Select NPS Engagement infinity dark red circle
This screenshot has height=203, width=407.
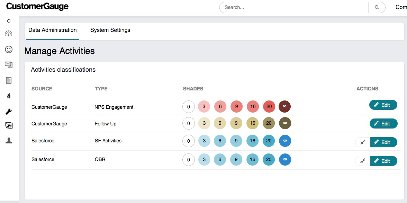click(x=285, y=106)
